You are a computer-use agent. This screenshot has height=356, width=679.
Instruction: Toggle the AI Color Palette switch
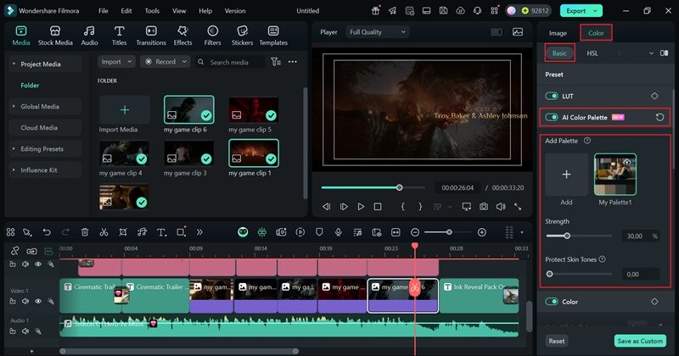point(552,117)
